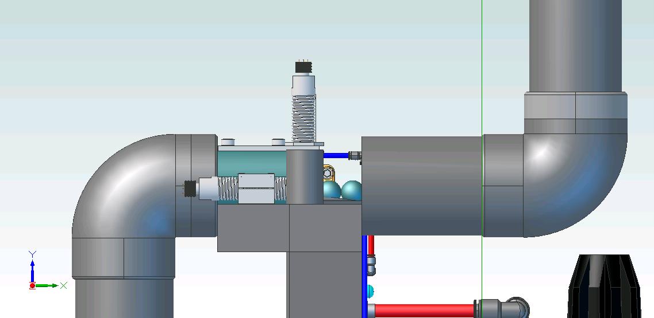
Task: Click the X axis label of triad
Action: (63, 285)
